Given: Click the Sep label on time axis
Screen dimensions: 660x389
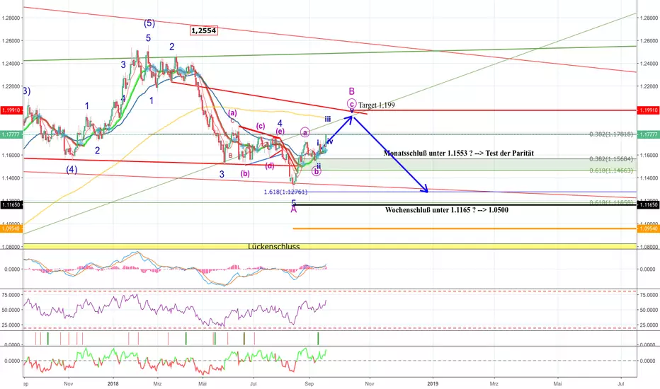Looking at the screenshot, I should (x=309, y=383).
